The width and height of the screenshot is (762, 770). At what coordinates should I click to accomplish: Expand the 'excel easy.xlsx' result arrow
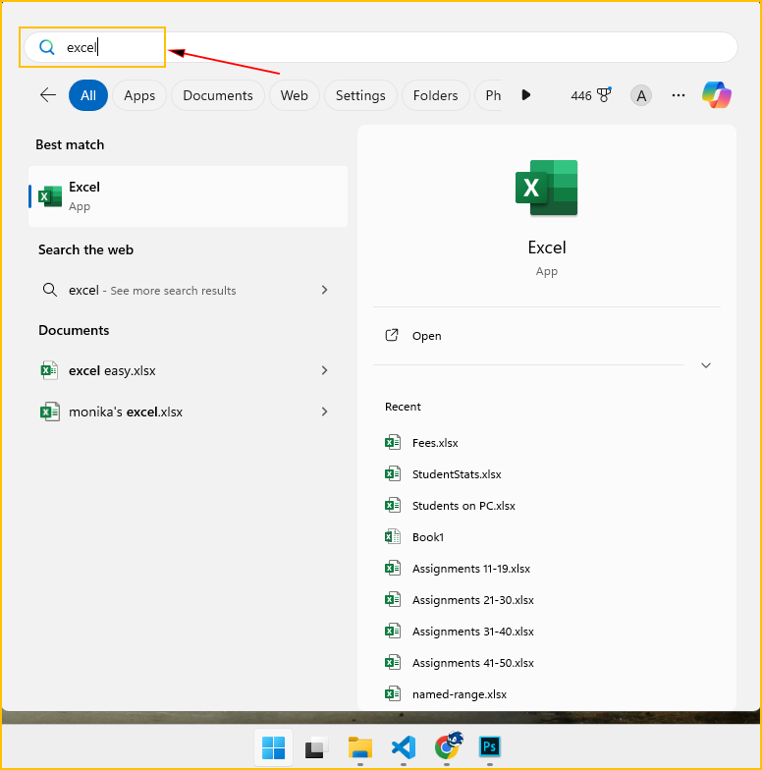click(x=325, y=370)
